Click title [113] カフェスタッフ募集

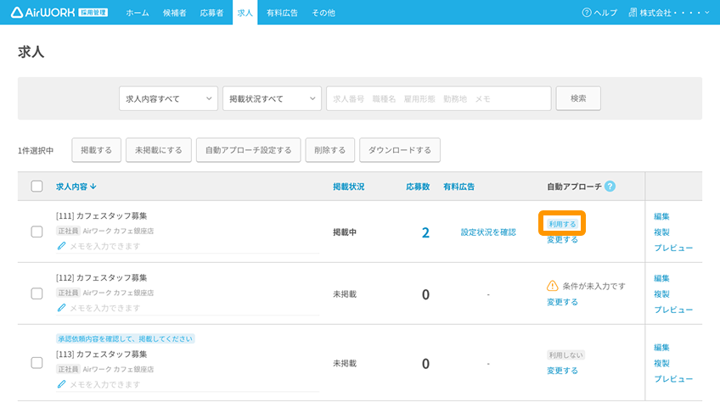click(x=102, y=355)
